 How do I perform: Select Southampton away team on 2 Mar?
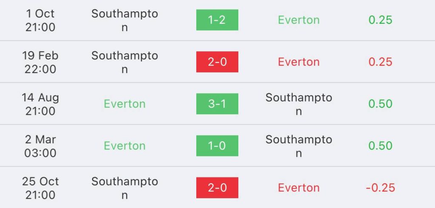(x=299, y=146)
